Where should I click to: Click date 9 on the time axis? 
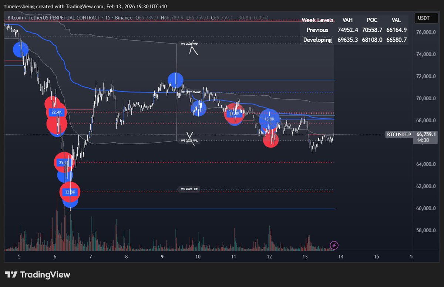162,257
